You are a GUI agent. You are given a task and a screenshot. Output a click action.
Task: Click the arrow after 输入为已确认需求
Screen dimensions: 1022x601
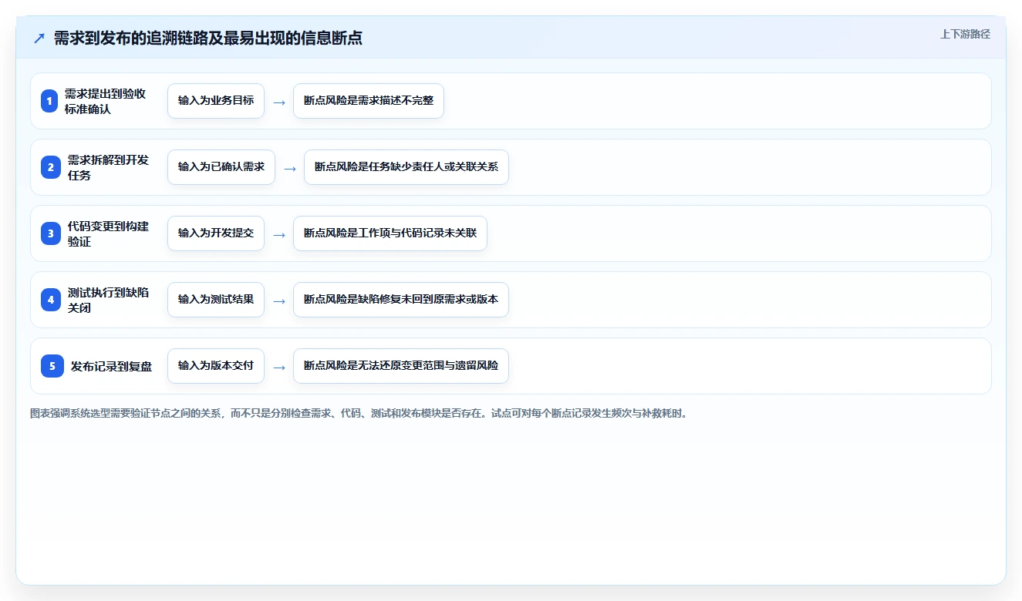click(x=290, y=168)
